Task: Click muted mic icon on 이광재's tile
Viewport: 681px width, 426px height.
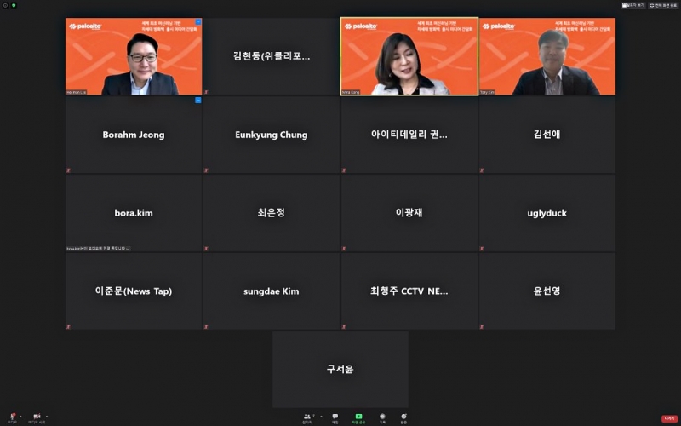Action: point(344,249)
